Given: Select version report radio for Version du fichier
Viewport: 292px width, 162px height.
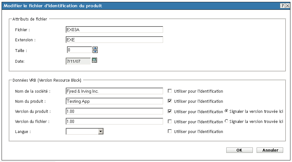Looking at the screenshot, I should [226, 121].
